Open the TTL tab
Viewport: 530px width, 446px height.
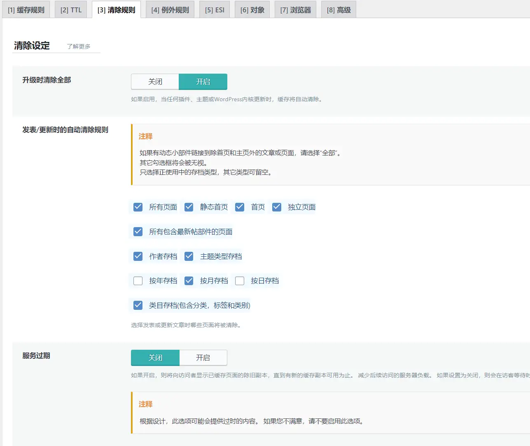[71, 10]
